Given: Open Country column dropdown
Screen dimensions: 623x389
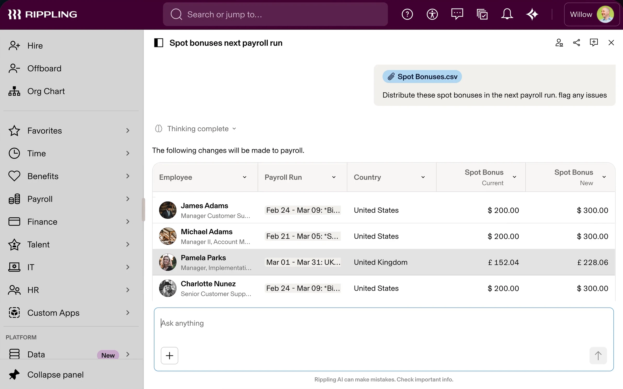Looking at the screenshot, I should tap(423, 177).
